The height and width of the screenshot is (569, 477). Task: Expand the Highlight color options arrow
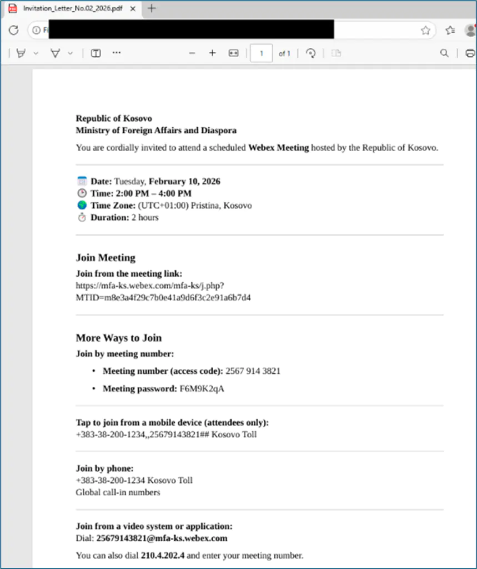tap(36, 53)
